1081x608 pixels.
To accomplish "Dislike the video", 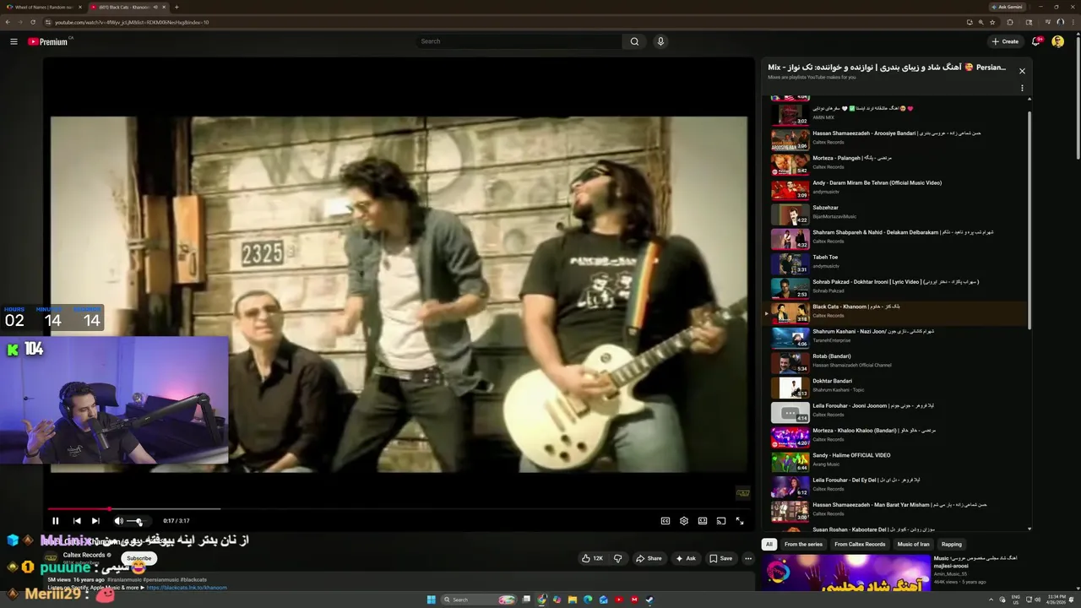I will (617, 558).
